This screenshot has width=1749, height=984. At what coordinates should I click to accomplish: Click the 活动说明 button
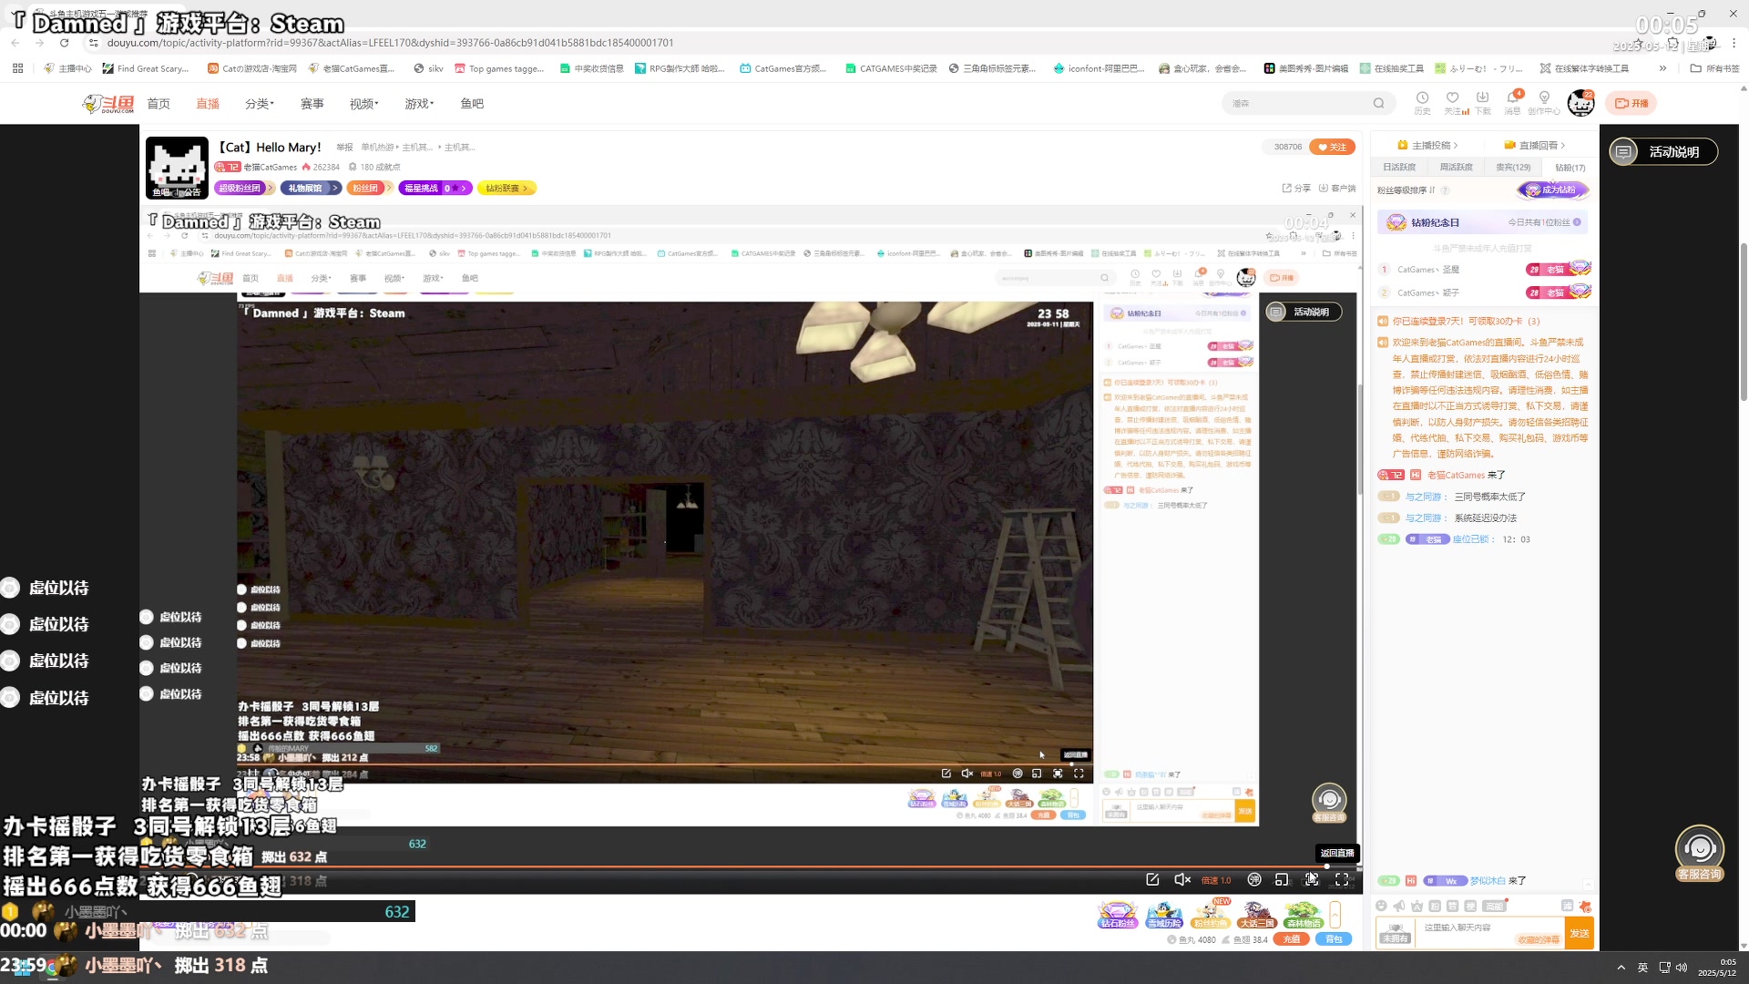(1663, 152)
